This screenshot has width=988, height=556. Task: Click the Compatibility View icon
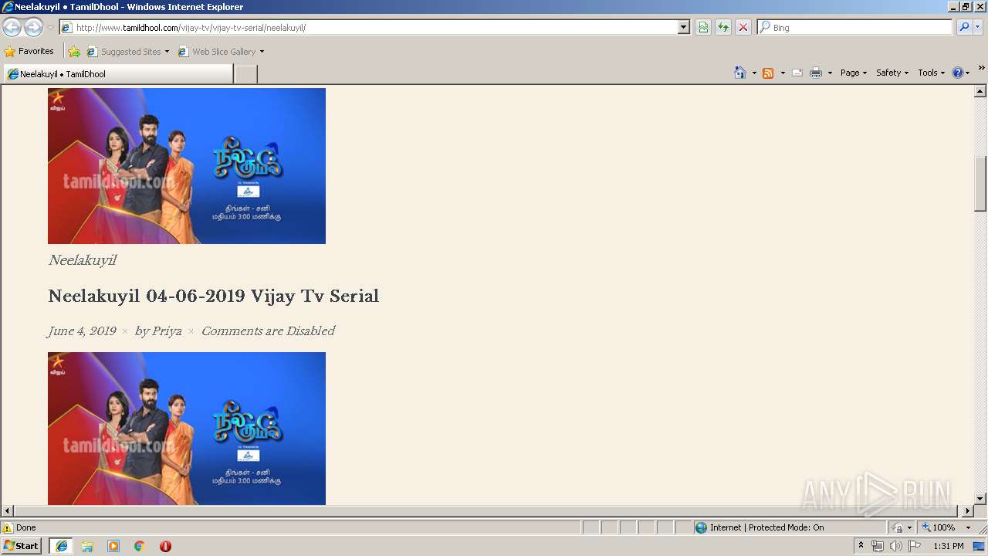(703, 27)
